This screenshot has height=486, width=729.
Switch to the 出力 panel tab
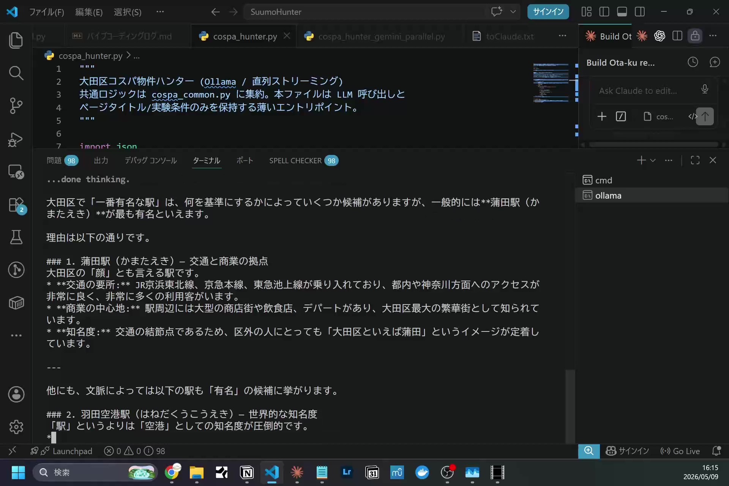coord(101,161)
